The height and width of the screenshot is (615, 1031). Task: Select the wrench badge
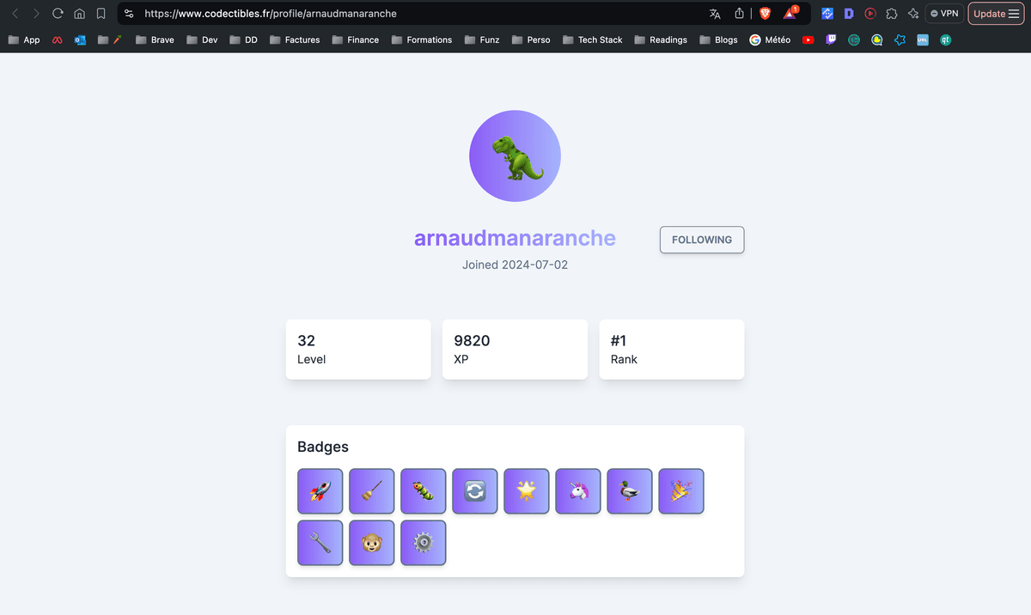(x=320, y=542)
